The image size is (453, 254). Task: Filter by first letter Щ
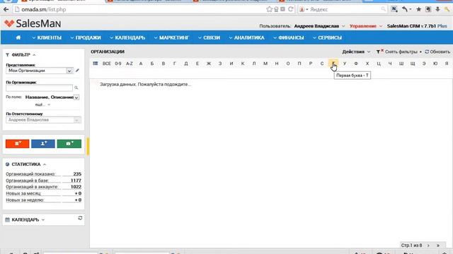pos(413,64)
